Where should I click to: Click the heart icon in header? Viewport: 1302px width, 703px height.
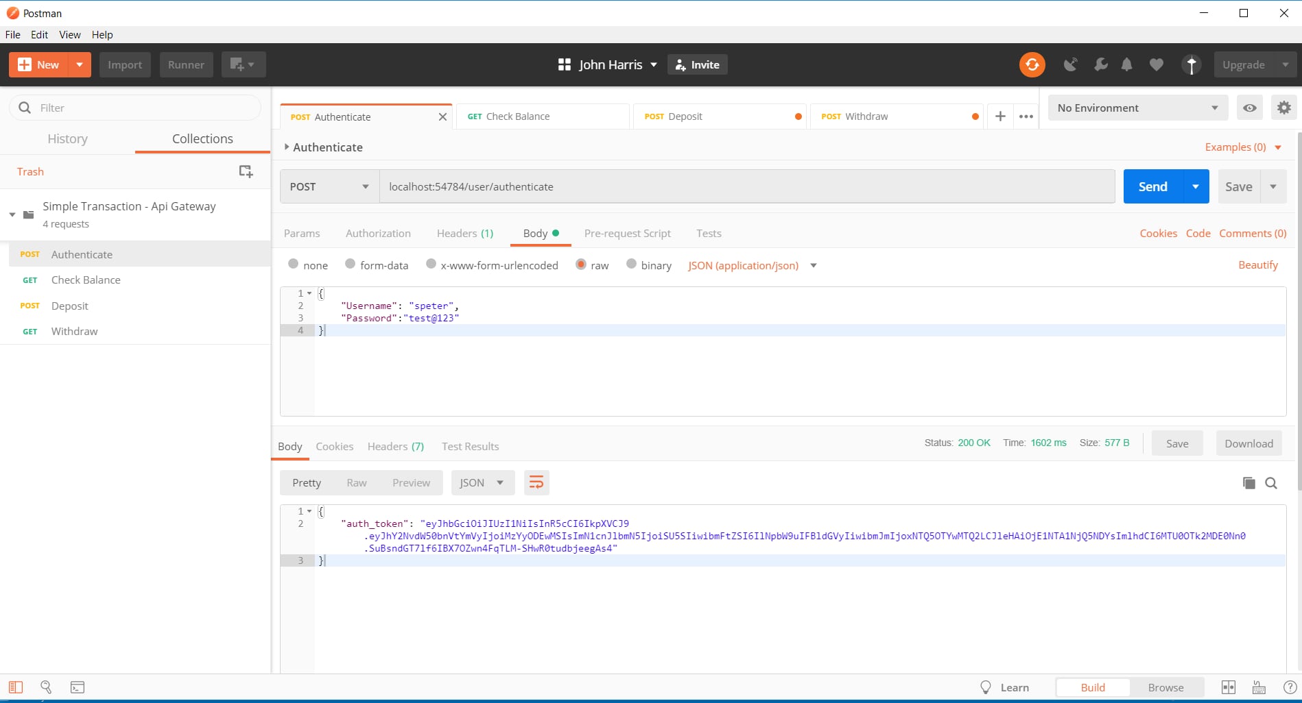click(x=1157, y=64)
